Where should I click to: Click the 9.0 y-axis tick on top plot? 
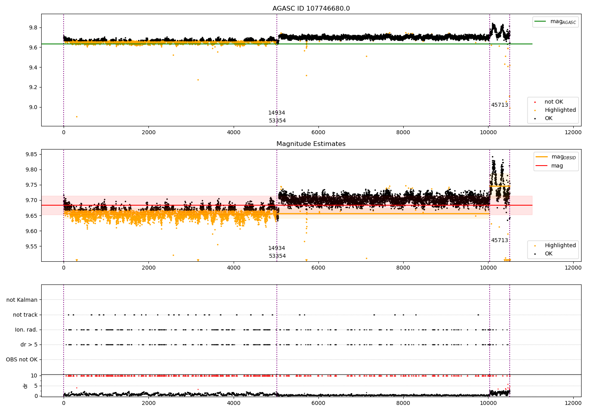(33, 107)
